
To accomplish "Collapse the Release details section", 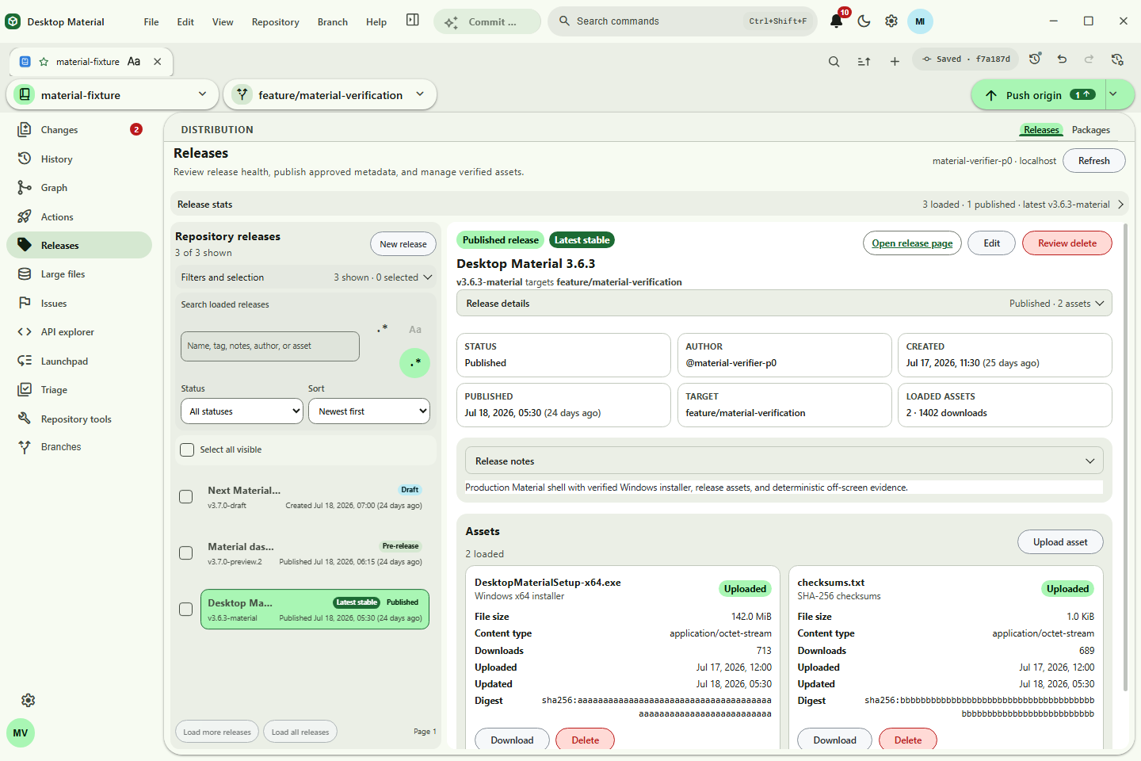I will click(784, 304).
